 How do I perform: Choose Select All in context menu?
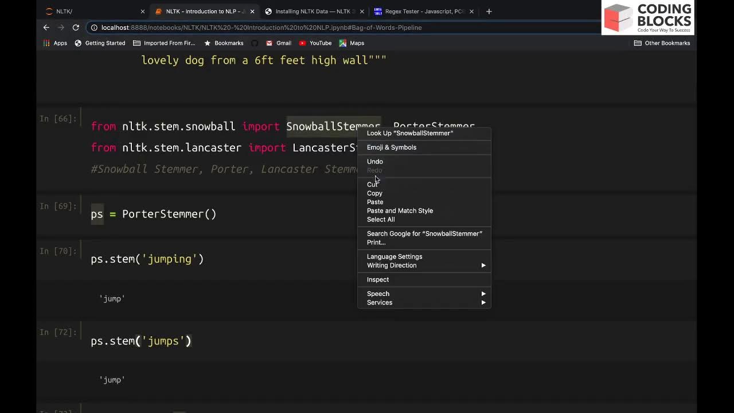pyautogui.click(x=424, y=219)
